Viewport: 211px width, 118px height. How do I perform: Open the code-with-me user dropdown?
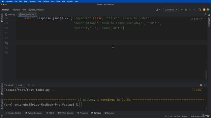[x=158, y=10]
